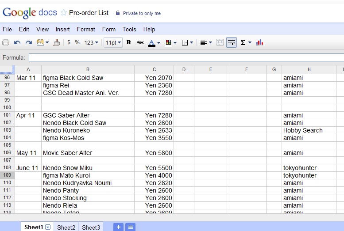Click the borders icon

tap(185, 42)
